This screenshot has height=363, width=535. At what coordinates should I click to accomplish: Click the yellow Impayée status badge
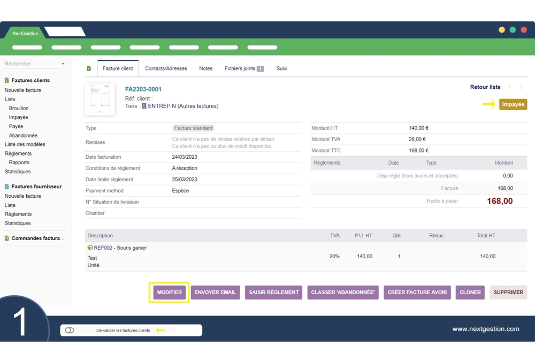(513, 104)
